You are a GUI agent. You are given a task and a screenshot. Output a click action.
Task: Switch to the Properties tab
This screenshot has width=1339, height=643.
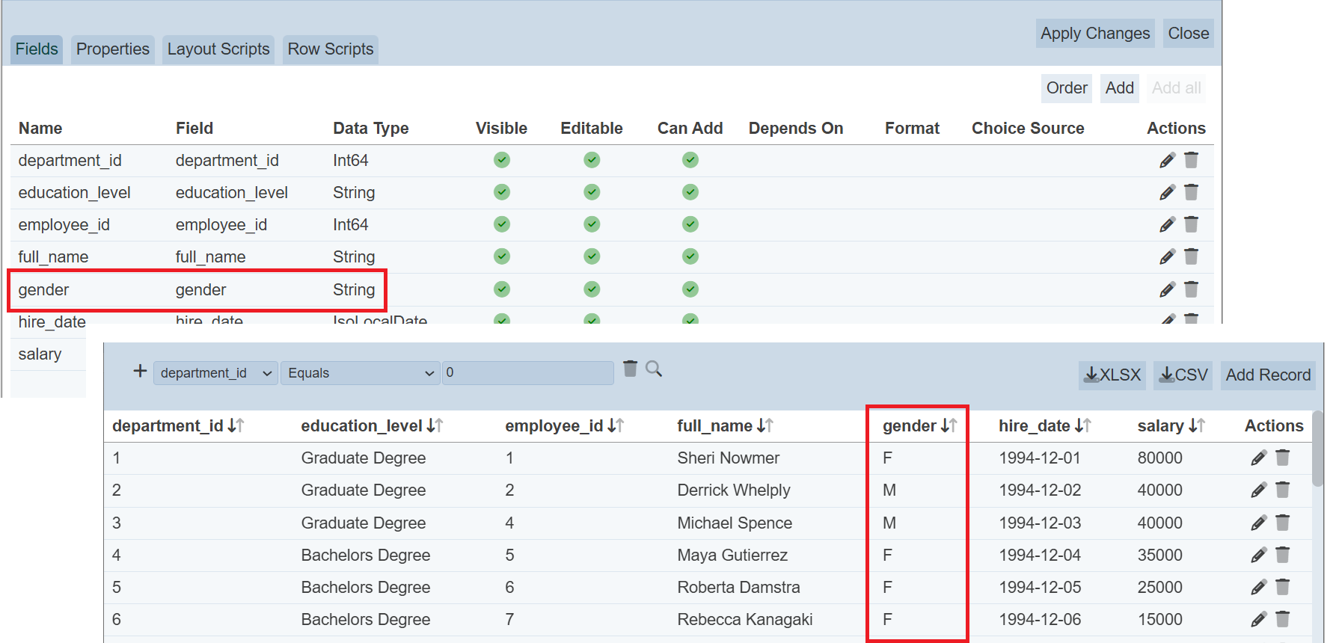coord(113,49)
